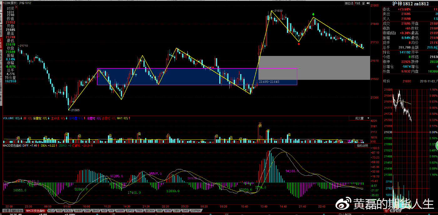Image resolution: width=438 pixels, height=215 pixels.
Task: Click the VOLUME: 0万 label
Action: point(12,118)
